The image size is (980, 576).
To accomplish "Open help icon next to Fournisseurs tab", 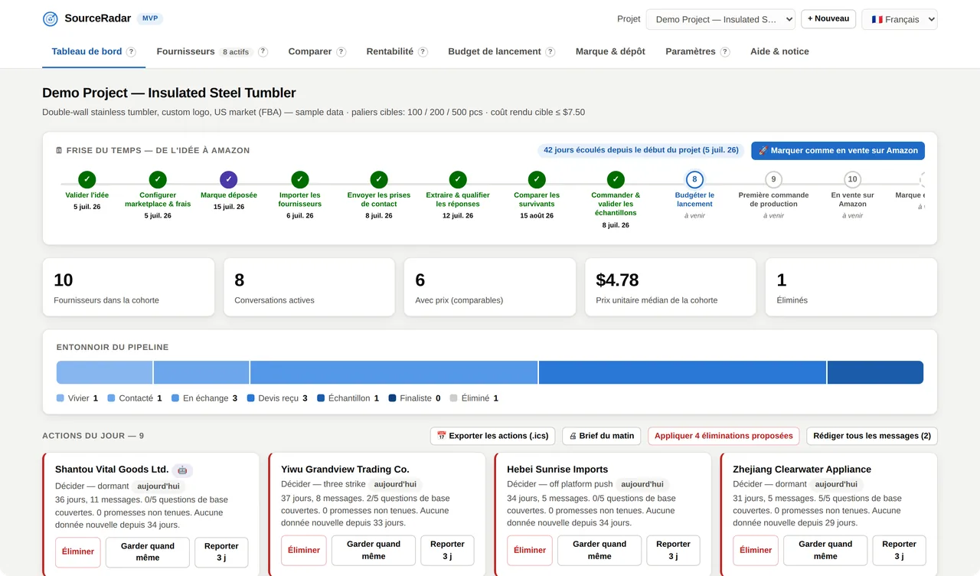I will point(263,52).
